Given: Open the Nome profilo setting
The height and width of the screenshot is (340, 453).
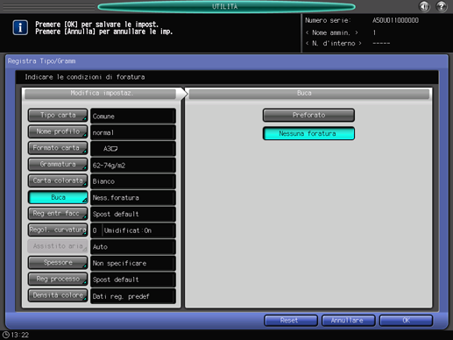Looking at the screenshot, I should 58,131.
